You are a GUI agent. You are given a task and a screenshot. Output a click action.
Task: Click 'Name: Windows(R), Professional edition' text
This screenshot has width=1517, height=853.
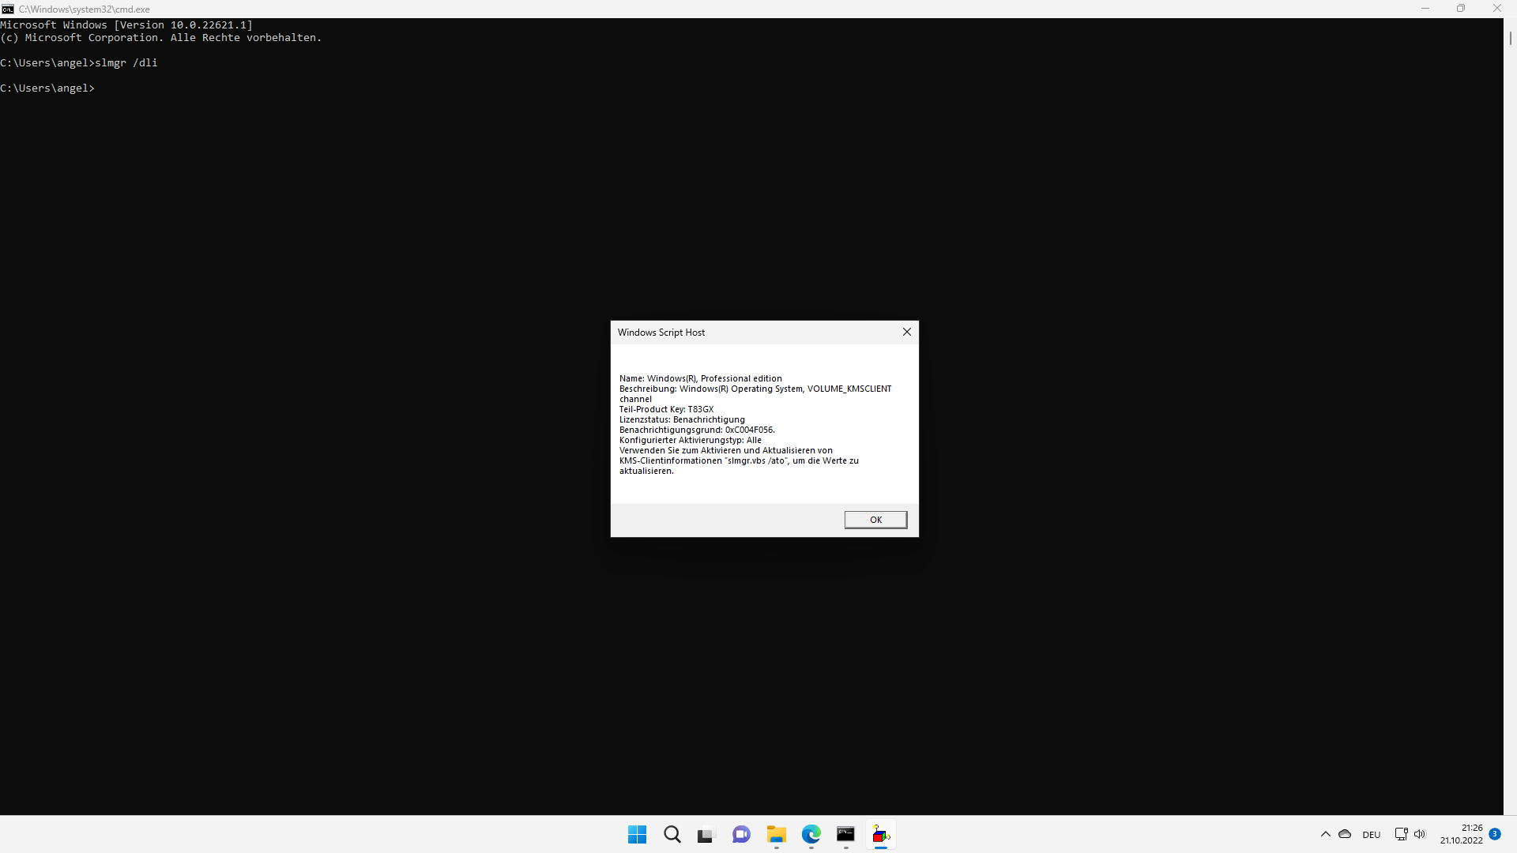pyautogui.click(x=701, y=378)
